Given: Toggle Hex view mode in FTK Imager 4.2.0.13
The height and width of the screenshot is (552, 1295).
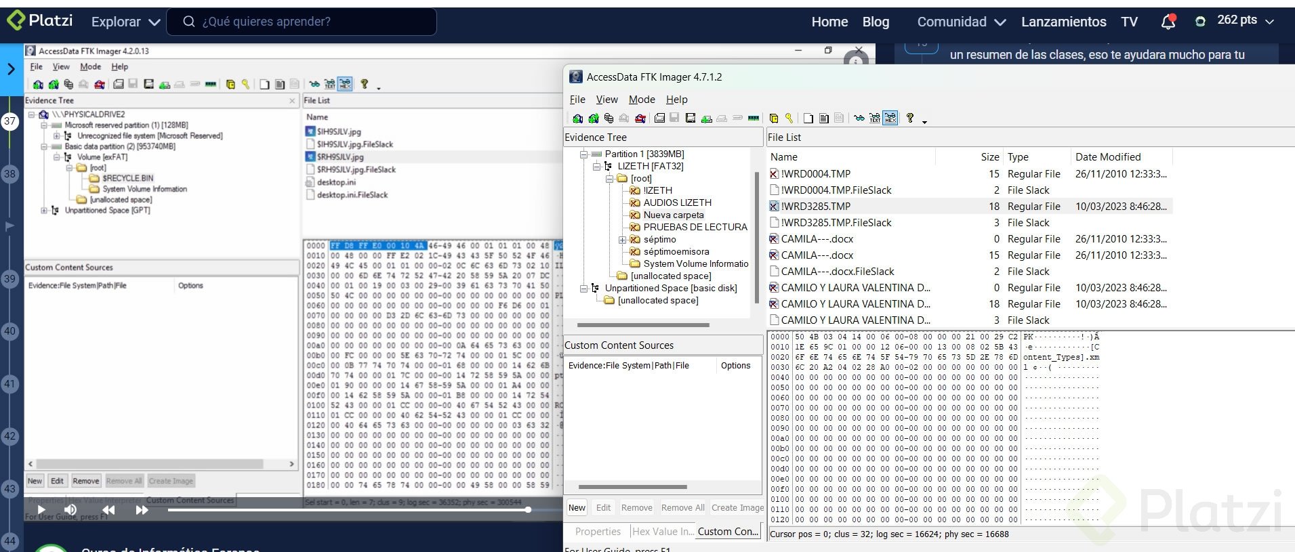Looking at the screenshot, I should point(345,84).
